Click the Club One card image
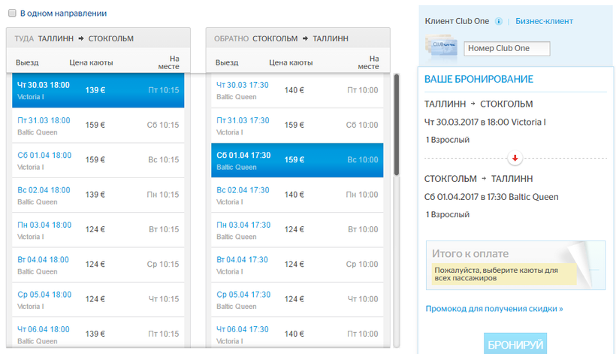The height and width of the screenshot is (354, 616). [442, 48]
